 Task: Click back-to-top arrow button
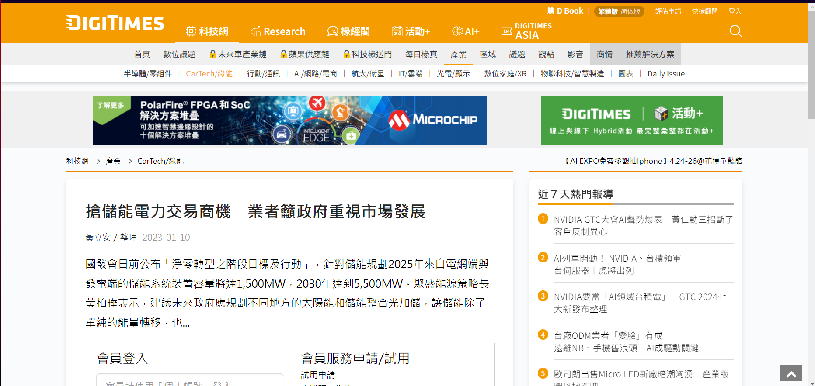(791, 373)
